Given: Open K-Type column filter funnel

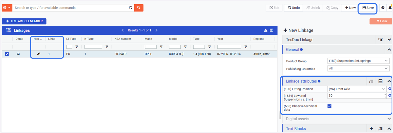Looking at the screenshot, I should click(x=107, y=47).
